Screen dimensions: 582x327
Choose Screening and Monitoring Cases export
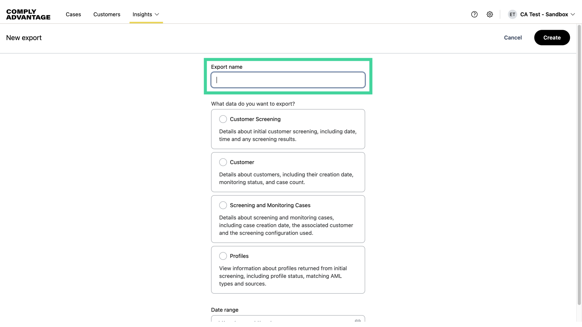pos(223,205)
